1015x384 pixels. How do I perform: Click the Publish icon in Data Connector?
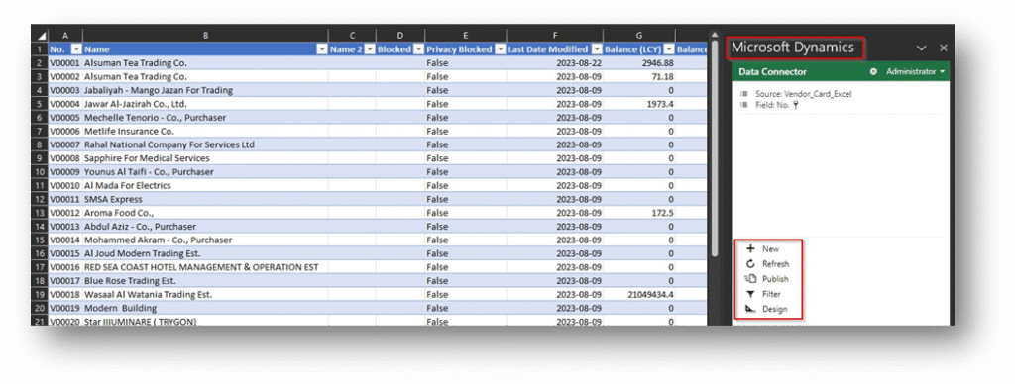pyautogui.click(x=750, y=279)
